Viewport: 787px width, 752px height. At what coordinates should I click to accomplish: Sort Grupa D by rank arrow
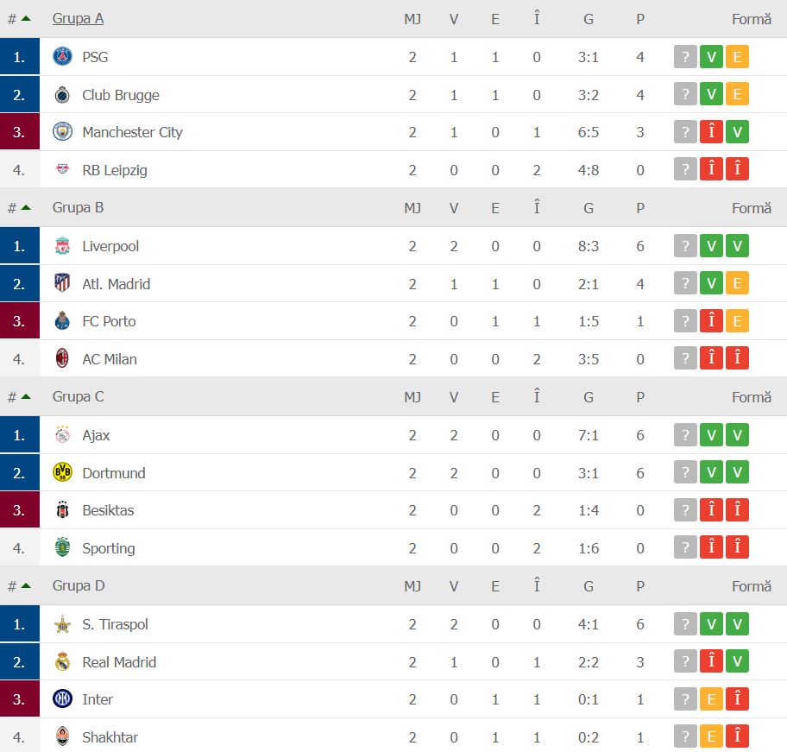[x=26, y=585]
